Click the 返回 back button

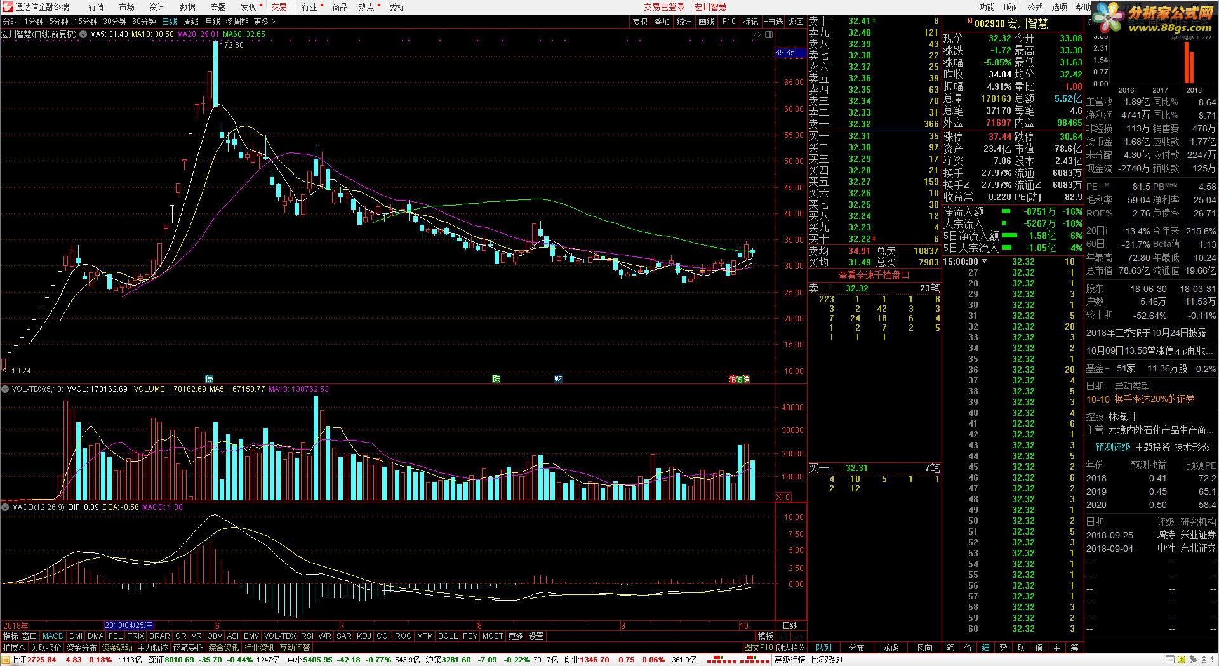796,22
